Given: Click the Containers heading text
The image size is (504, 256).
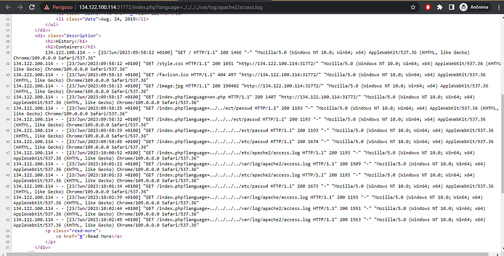Looking at the screenshot, I should click(69, 47).
